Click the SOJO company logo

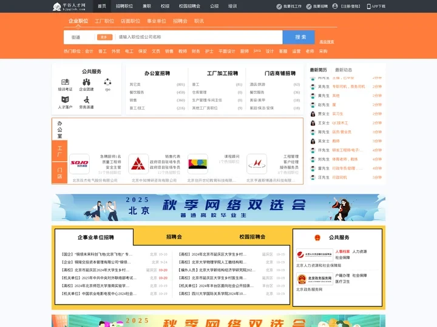pos(80,163)
